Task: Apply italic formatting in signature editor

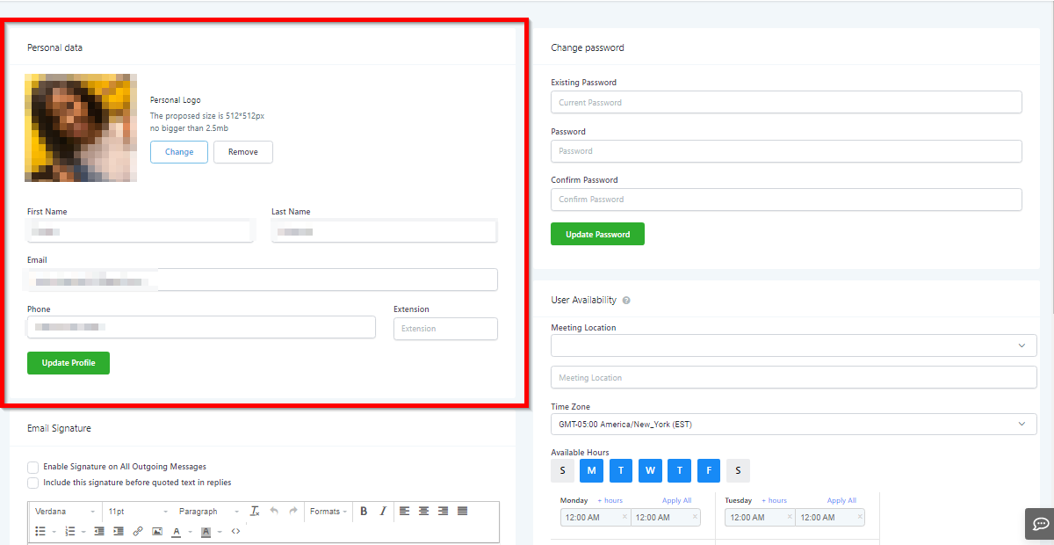Action: click(383, 511)
